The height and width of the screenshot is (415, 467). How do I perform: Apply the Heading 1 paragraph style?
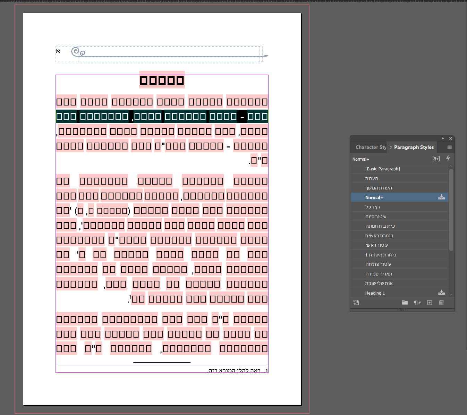point(375,293)
